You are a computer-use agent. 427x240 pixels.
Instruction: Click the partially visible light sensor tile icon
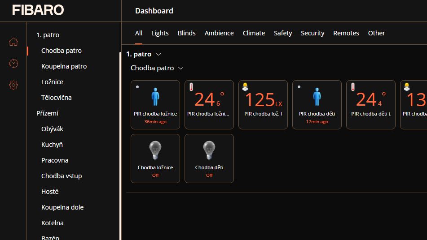407,87
